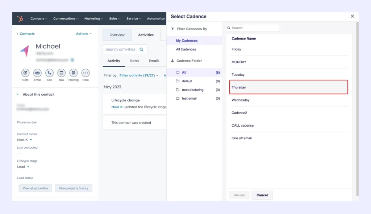The image size is (371, 214).
Task: Schedule with the Meeting icon
Action: 73,73
